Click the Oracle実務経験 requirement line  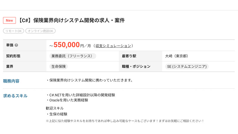click(68, 100)
